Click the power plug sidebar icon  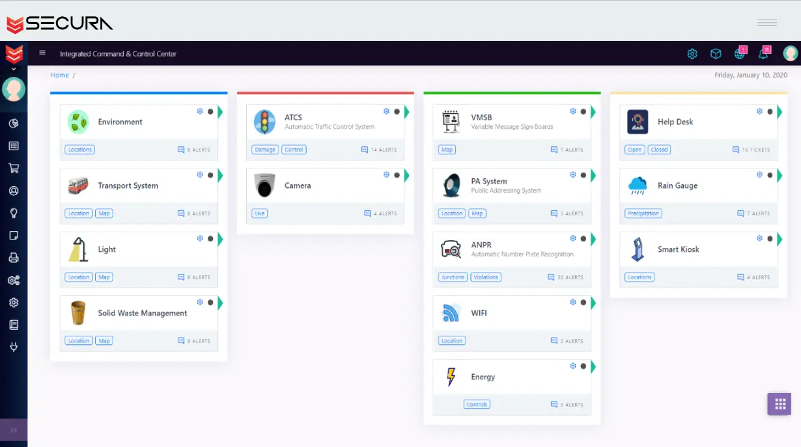[x=13, y=347]
